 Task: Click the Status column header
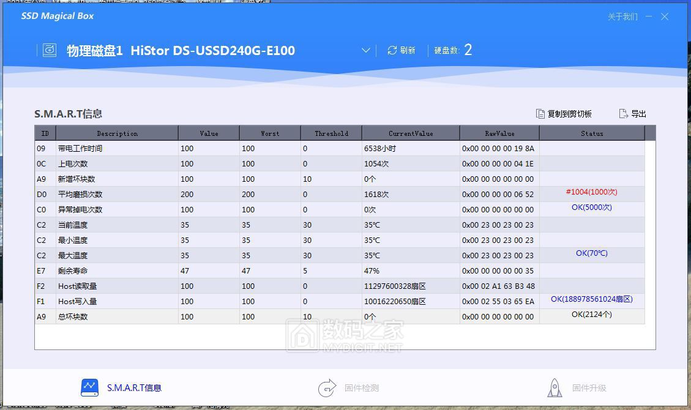592,133
